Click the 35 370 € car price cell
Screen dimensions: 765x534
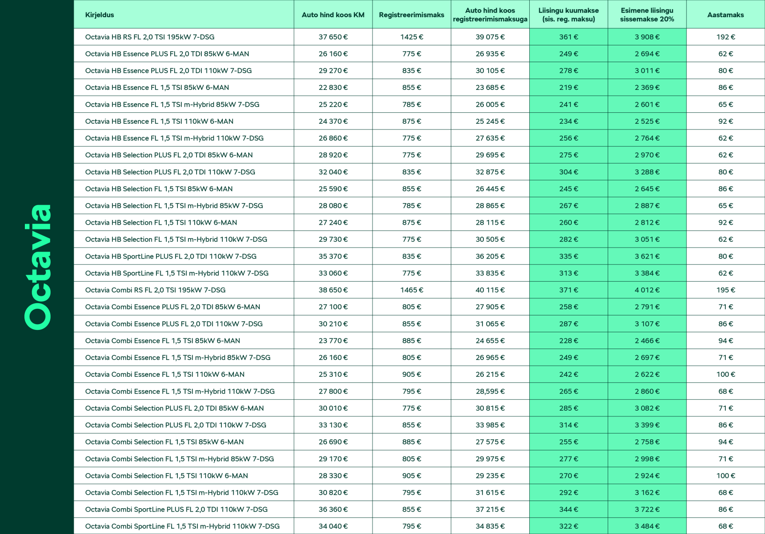(333, 256)
